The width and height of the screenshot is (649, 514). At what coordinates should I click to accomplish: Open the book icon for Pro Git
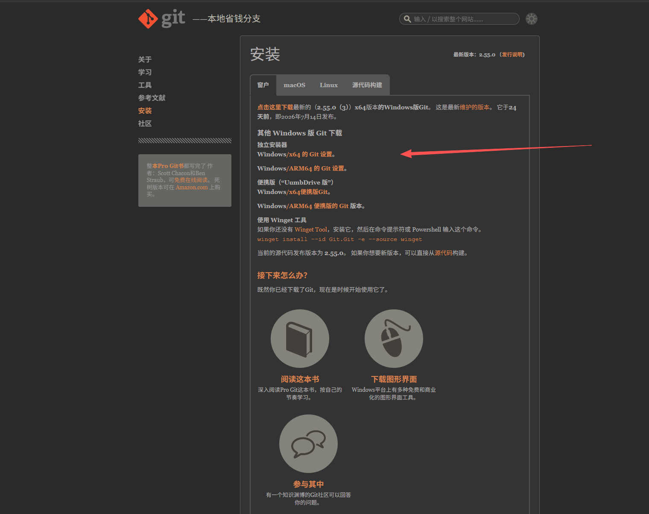click(300, 338)
